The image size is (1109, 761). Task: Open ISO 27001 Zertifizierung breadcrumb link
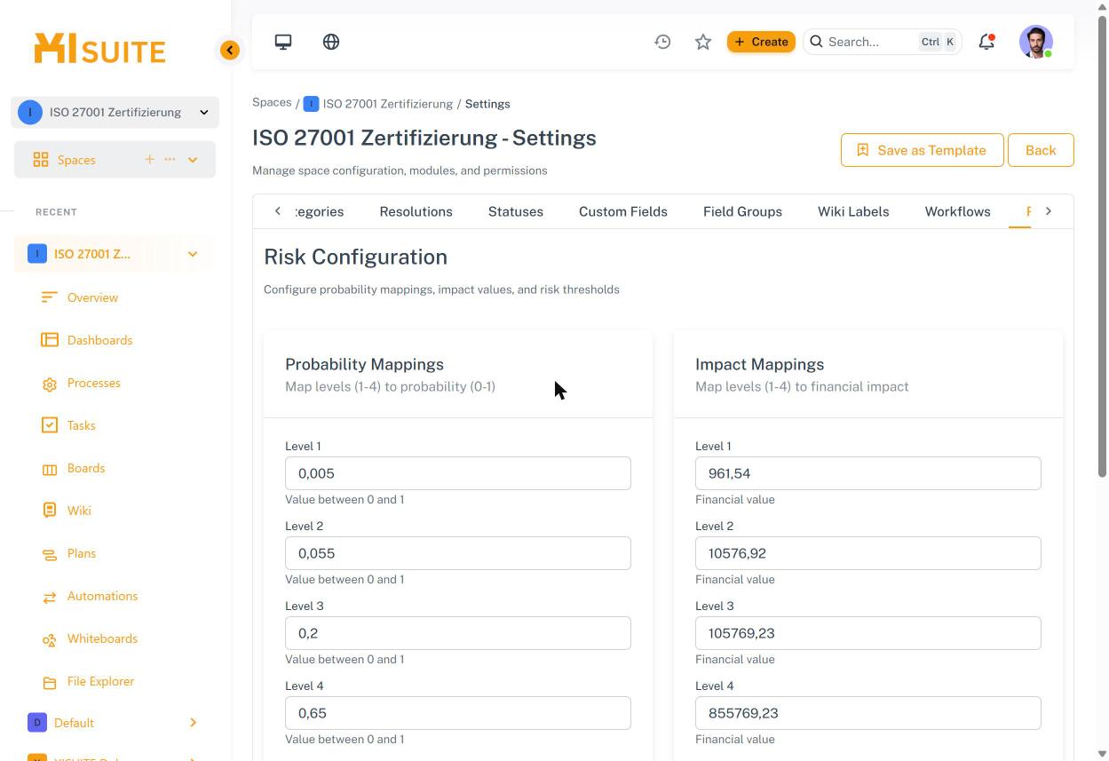pyautogui.click(x=388, y=104)
